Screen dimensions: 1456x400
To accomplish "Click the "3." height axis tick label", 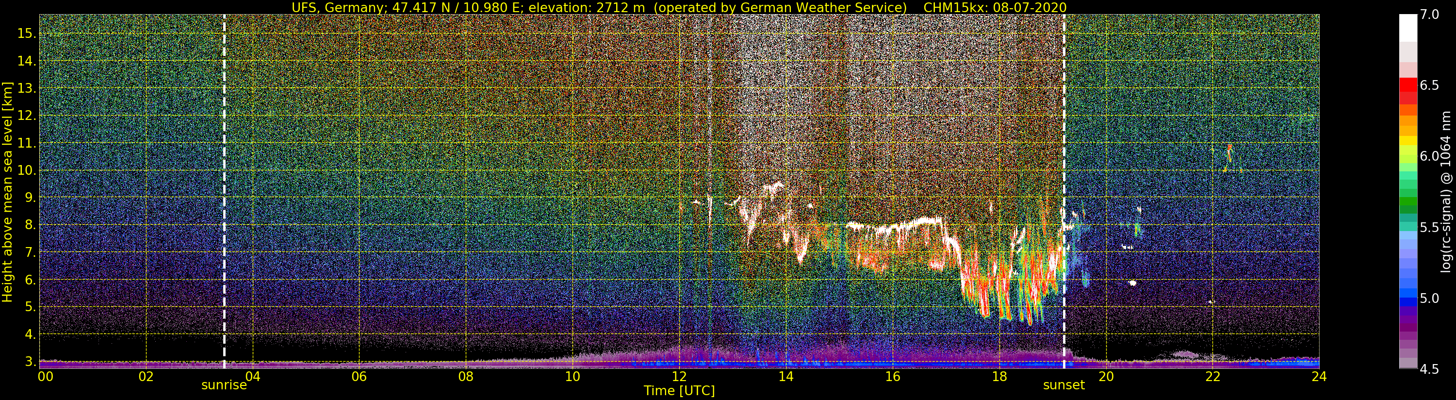I will point(30,362).
